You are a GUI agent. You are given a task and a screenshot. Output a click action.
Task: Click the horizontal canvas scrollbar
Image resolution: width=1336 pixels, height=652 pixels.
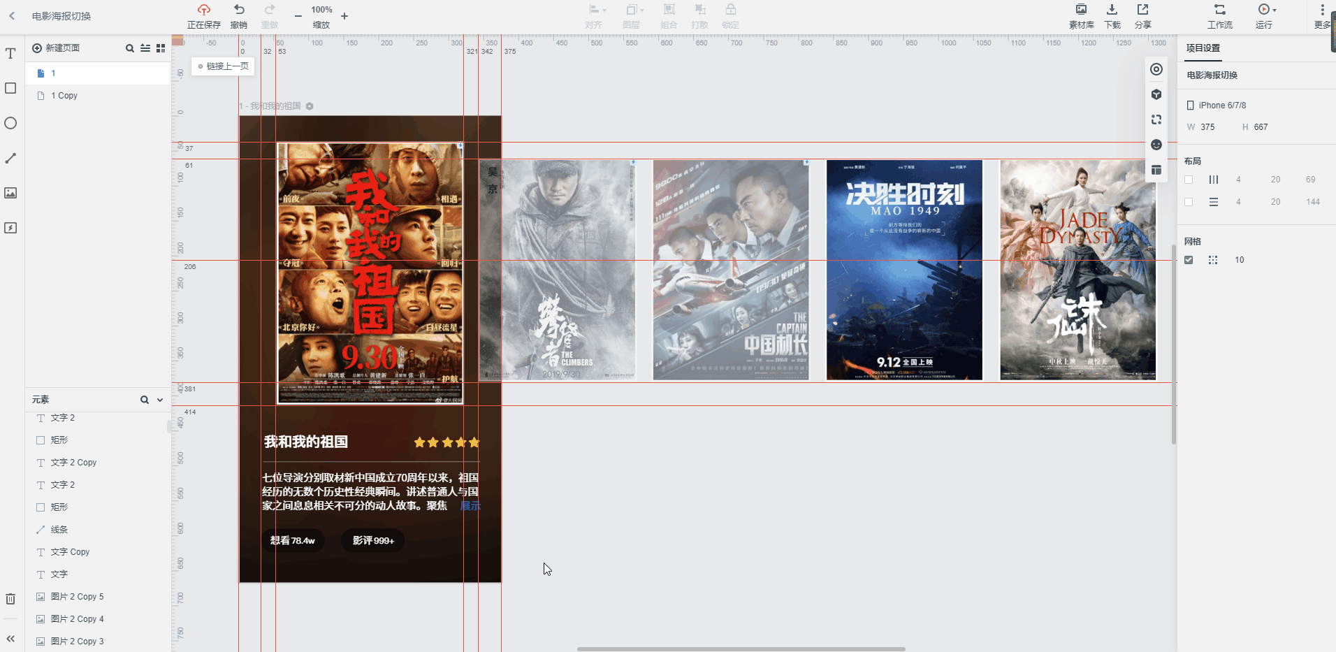tap(741, 649)
